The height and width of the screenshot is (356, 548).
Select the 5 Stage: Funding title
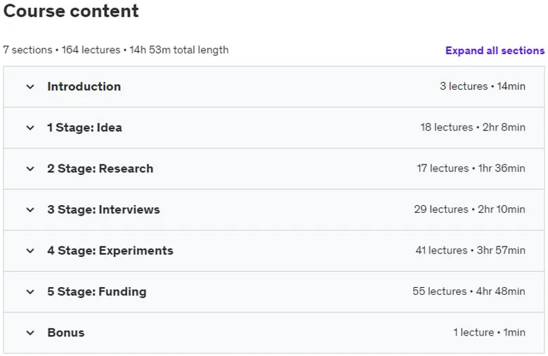(97, 291)
